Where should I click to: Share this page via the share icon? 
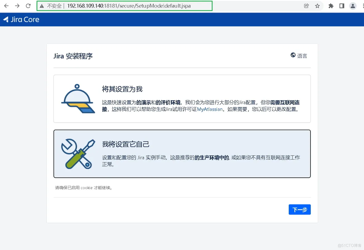307,6
